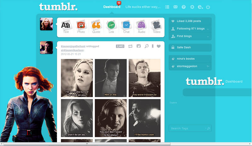Open the 'Don't be an ass.' gif

77,118
